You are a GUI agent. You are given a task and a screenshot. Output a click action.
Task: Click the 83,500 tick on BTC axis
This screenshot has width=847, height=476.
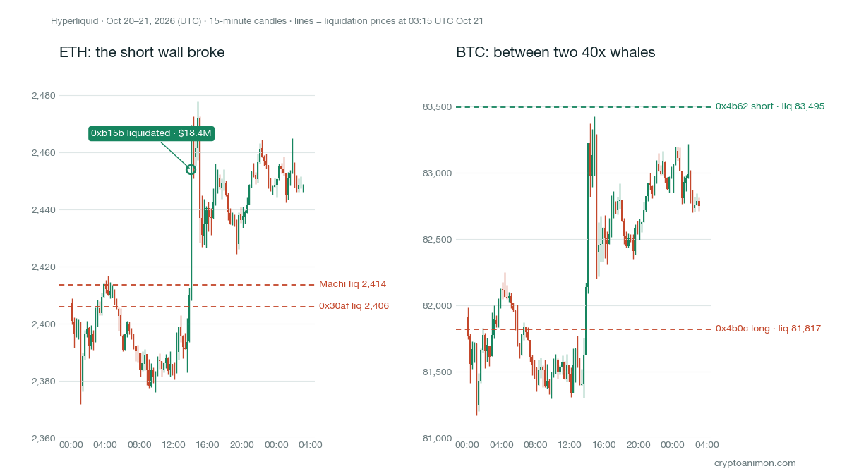point(437,107)
